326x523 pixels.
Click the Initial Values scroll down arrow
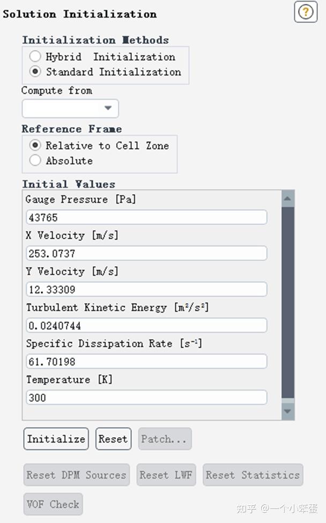[288, 411]
